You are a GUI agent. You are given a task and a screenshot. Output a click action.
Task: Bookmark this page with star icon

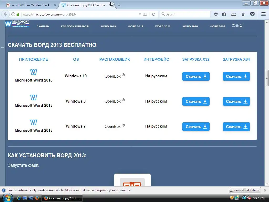coord(216,14)
